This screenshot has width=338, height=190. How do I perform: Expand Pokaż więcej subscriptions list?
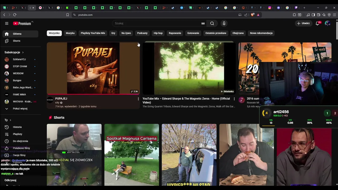pos(21,108)
